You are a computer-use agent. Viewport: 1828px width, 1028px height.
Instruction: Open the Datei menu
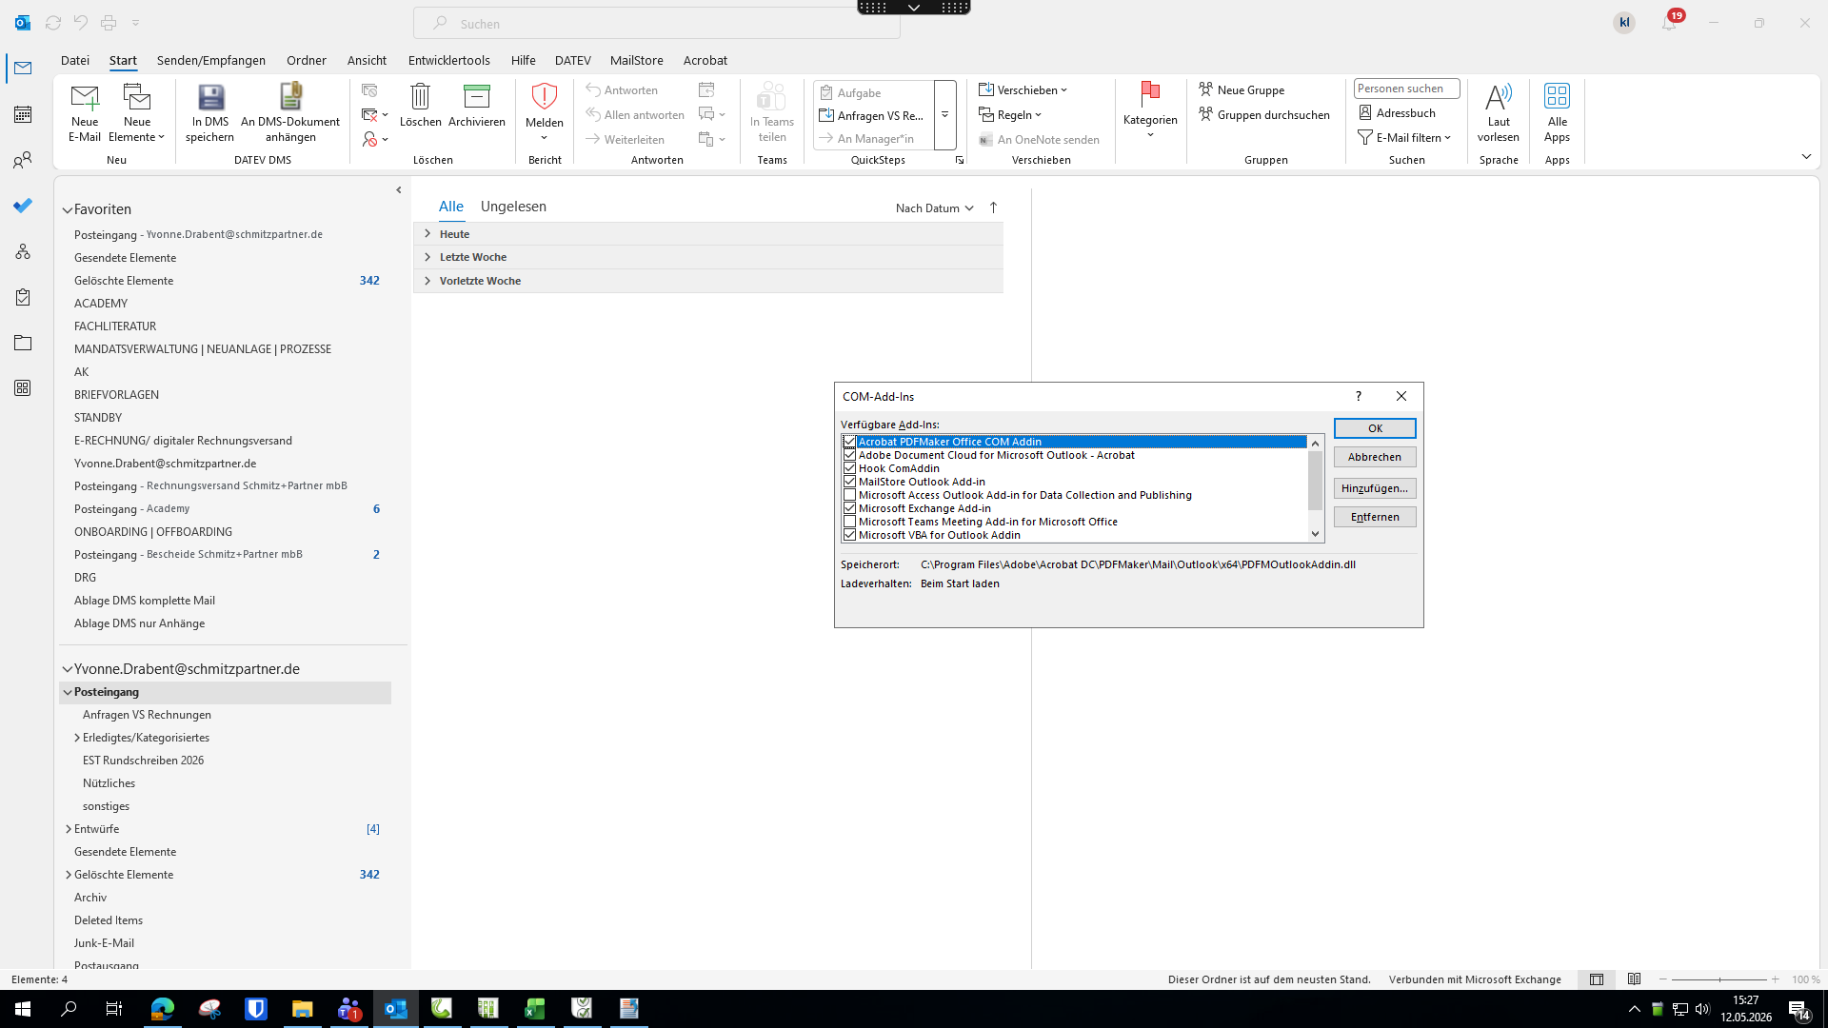[75, 60]
